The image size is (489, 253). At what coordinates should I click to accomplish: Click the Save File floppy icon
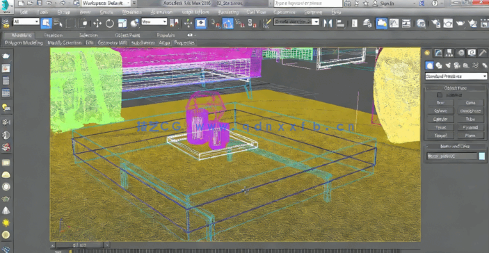click(x=40, y=3)
